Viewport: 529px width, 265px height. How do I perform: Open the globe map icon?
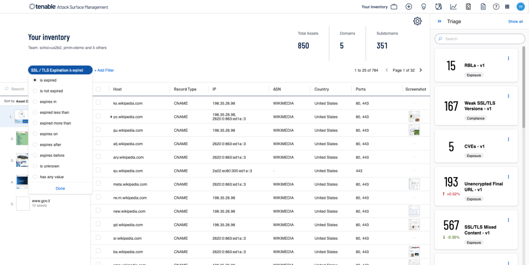coord(438,7)
